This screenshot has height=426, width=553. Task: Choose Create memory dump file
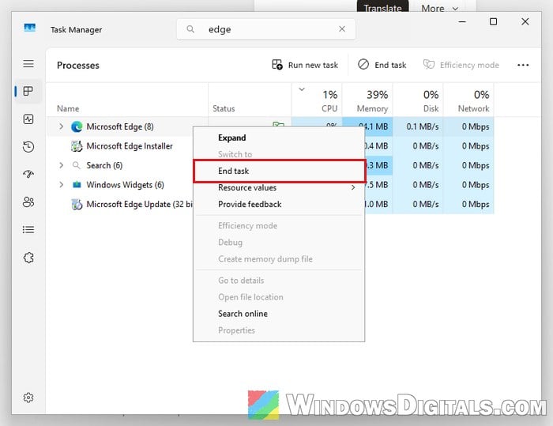pyautogui.click(x=279, y=258)
